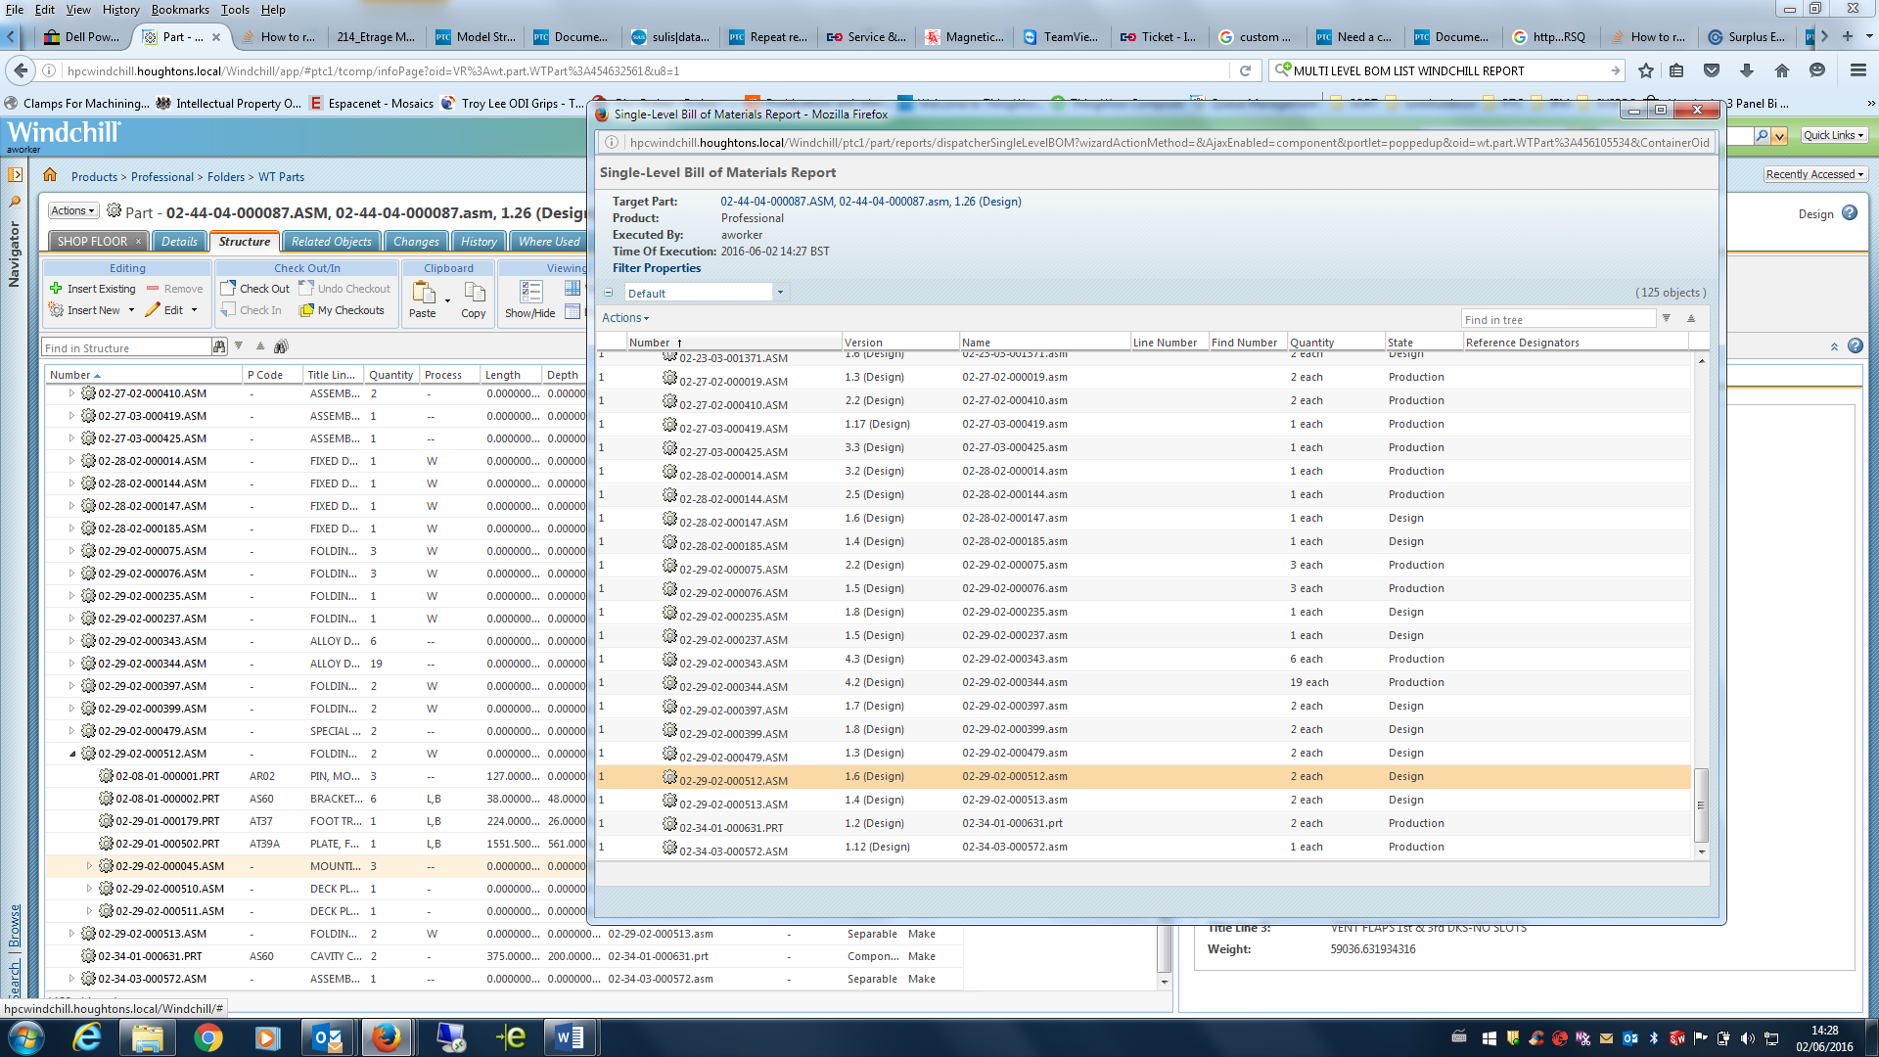
Task: Open Google Chrome from the taskbar
Action: point(207,1036)
